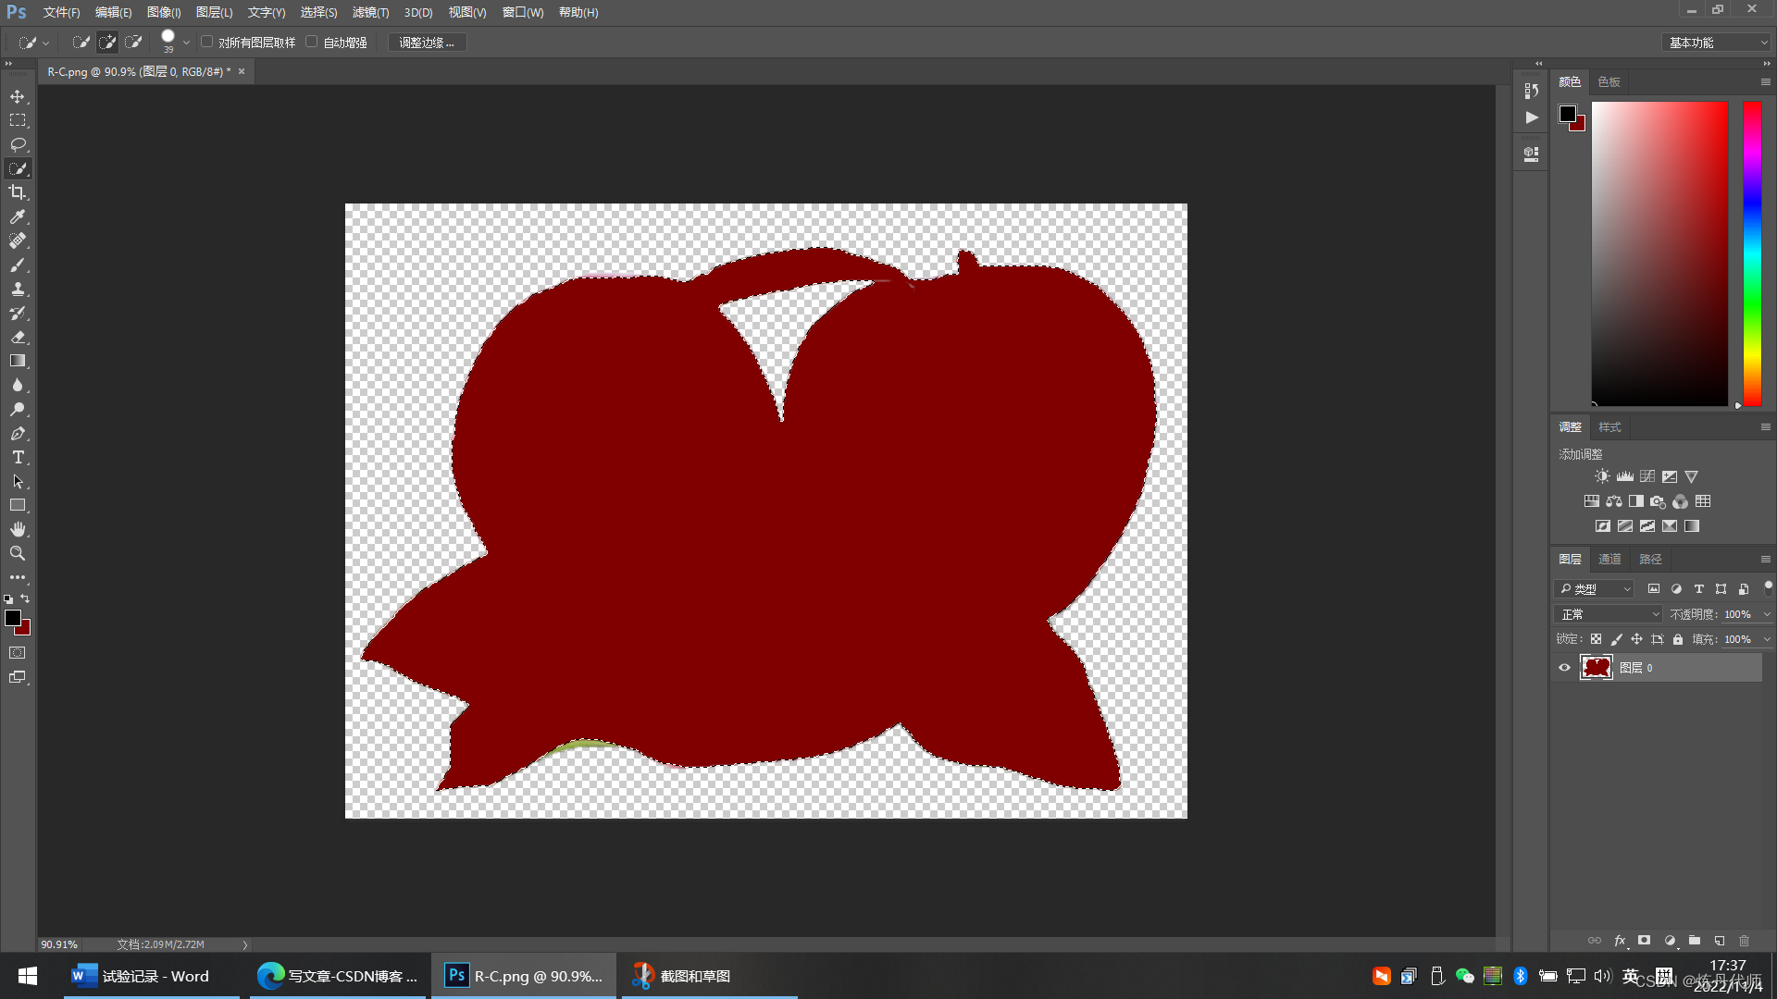Toggle lock transparent pixels
This screenshot has width=1777, height=999.
(1596, 639)
